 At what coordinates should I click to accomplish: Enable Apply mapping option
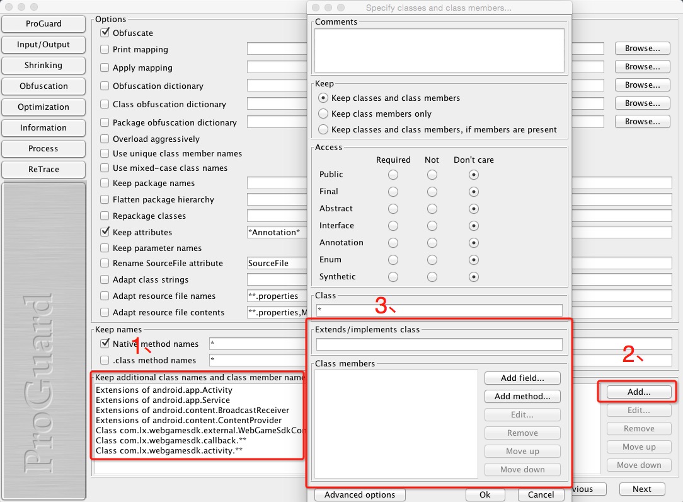[105, 67]
